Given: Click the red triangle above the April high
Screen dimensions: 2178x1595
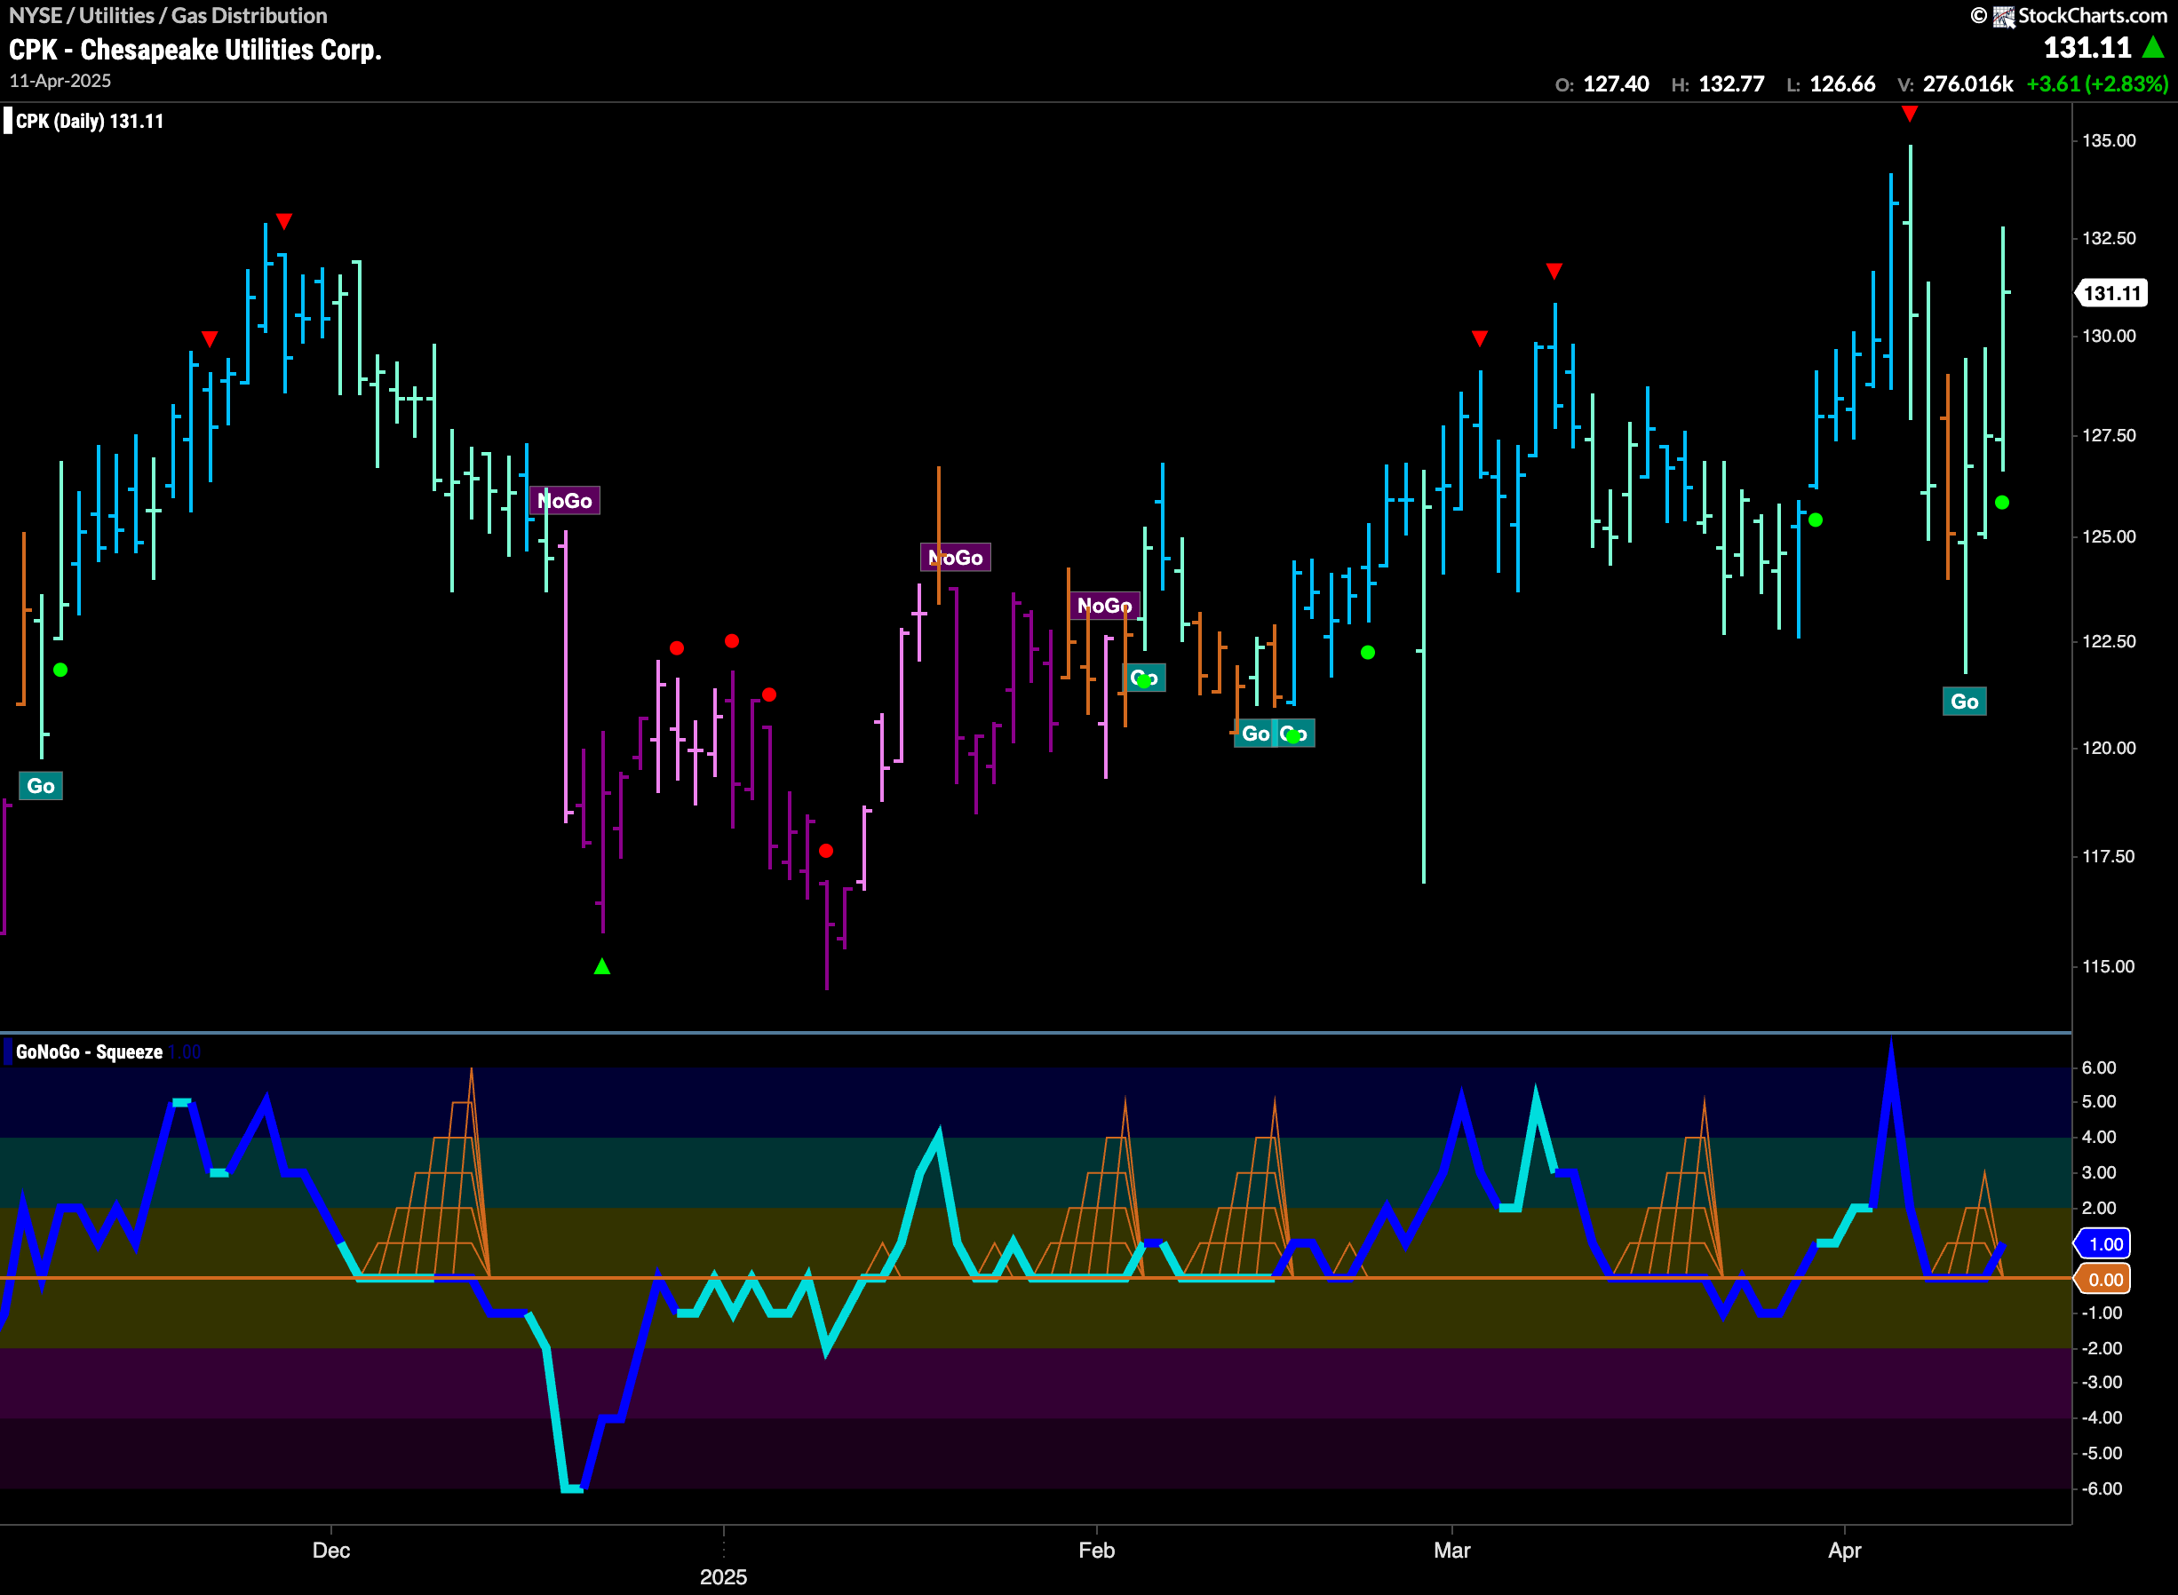Looking at the screenshot, I should (x=1909, y=114).
